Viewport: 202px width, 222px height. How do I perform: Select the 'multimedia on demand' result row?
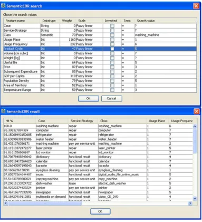98,197
